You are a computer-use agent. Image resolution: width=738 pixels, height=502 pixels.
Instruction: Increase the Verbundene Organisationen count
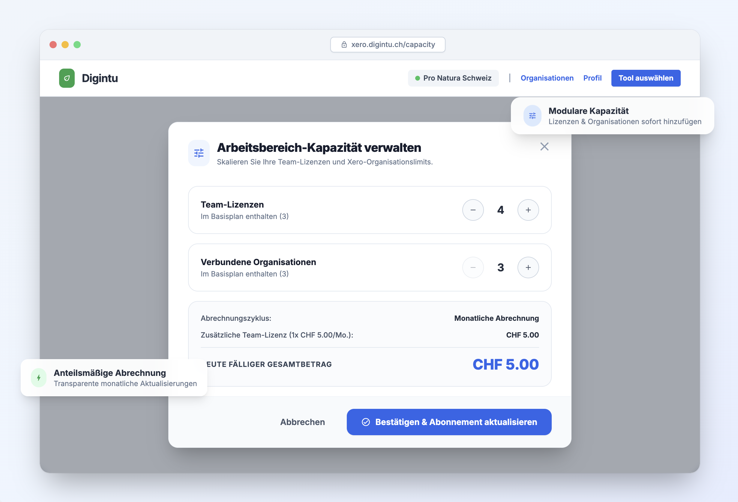click(x=528, y=267)
